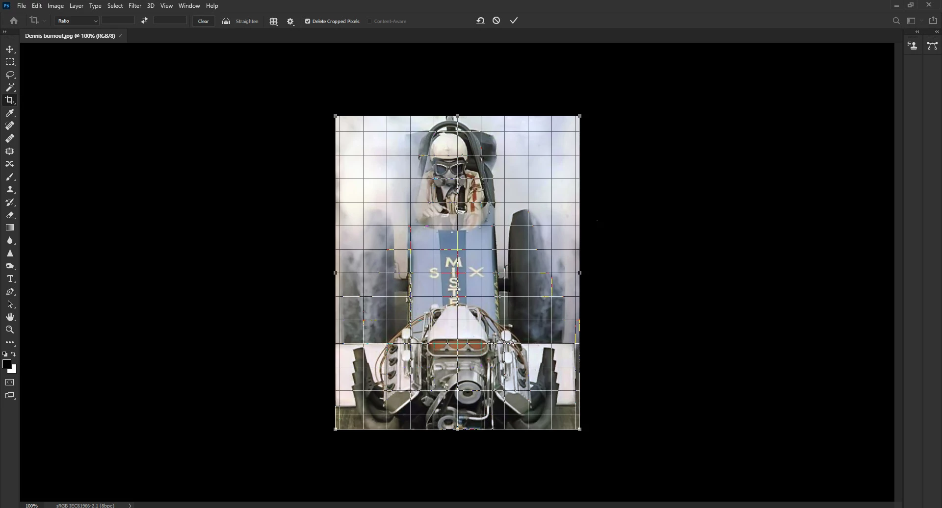942x508 pixels.
Task: Cancel the current crop operation
Action: [497, 21]
